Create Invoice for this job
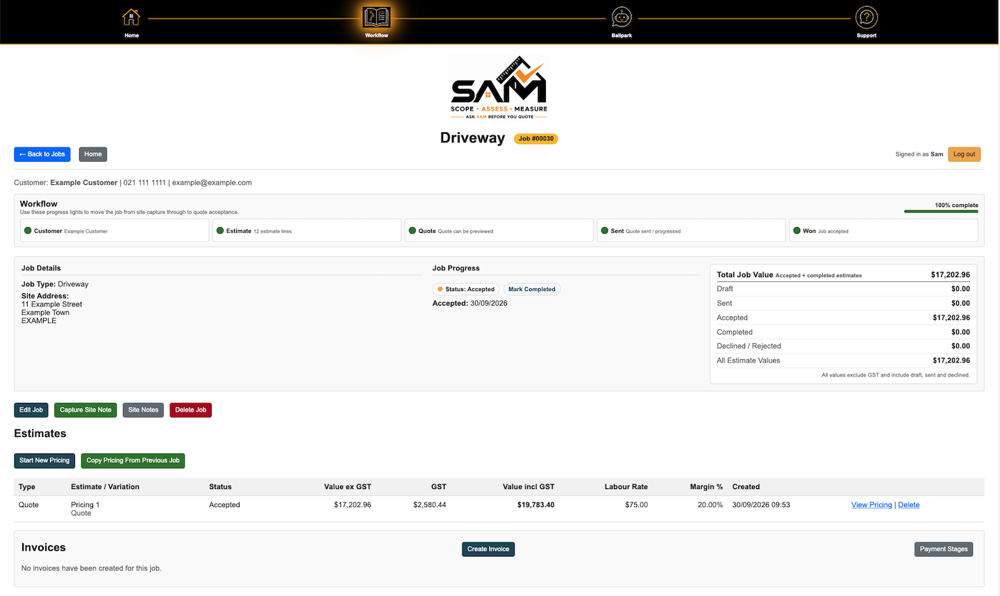 click(x=488, y=549)
